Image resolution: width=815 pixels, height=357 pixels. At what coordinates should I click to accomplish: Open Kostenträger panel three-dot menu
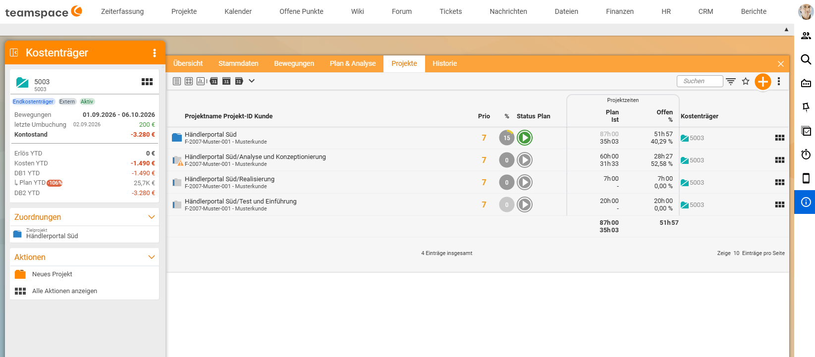point(155,53)
